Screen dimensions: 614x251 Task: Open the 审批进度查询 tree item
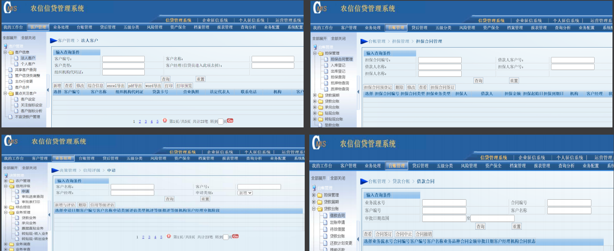pyautogui.click(x=32, y=197)
